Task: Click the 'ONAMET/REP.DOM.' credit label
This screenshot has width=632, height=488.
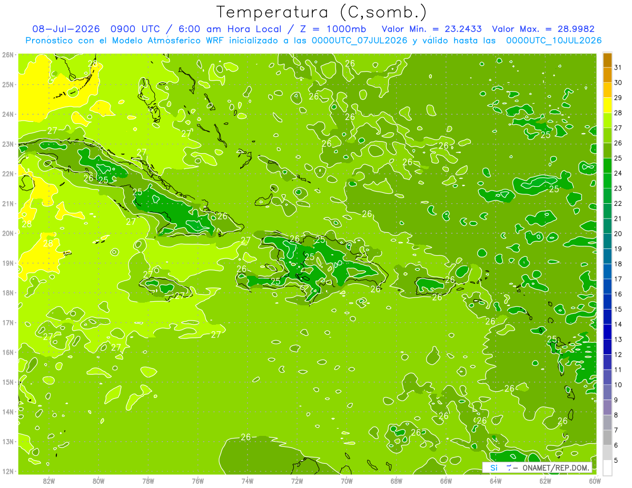Action: [555, 467]
